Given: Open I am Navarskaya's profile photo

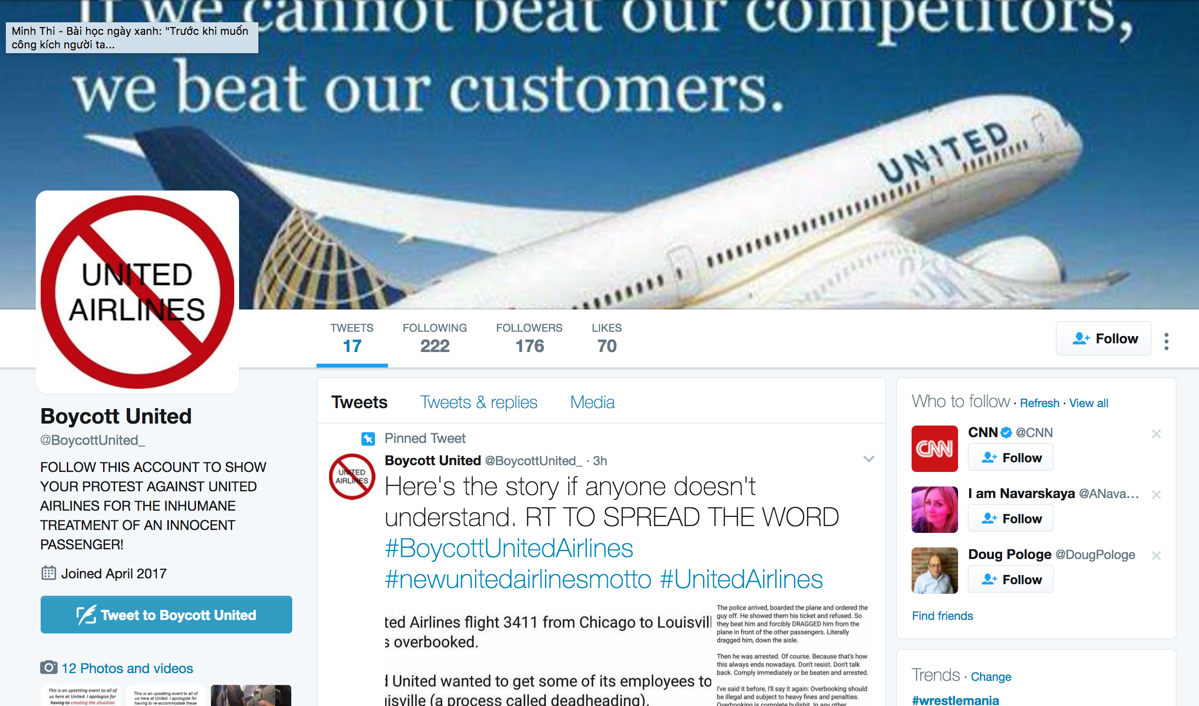Looking at the screenshot, I should click(934, 510).
